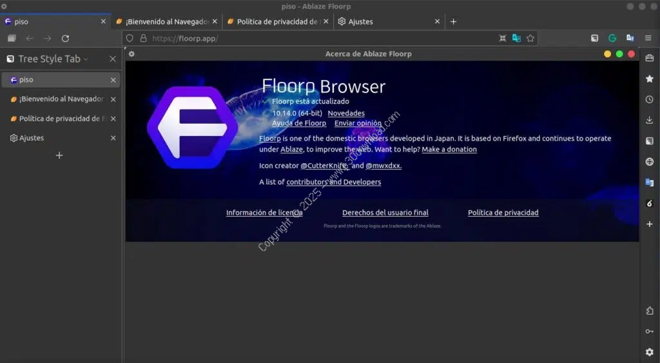
Task: Add a new panel to the sidebar
Action: coord(649,224)
